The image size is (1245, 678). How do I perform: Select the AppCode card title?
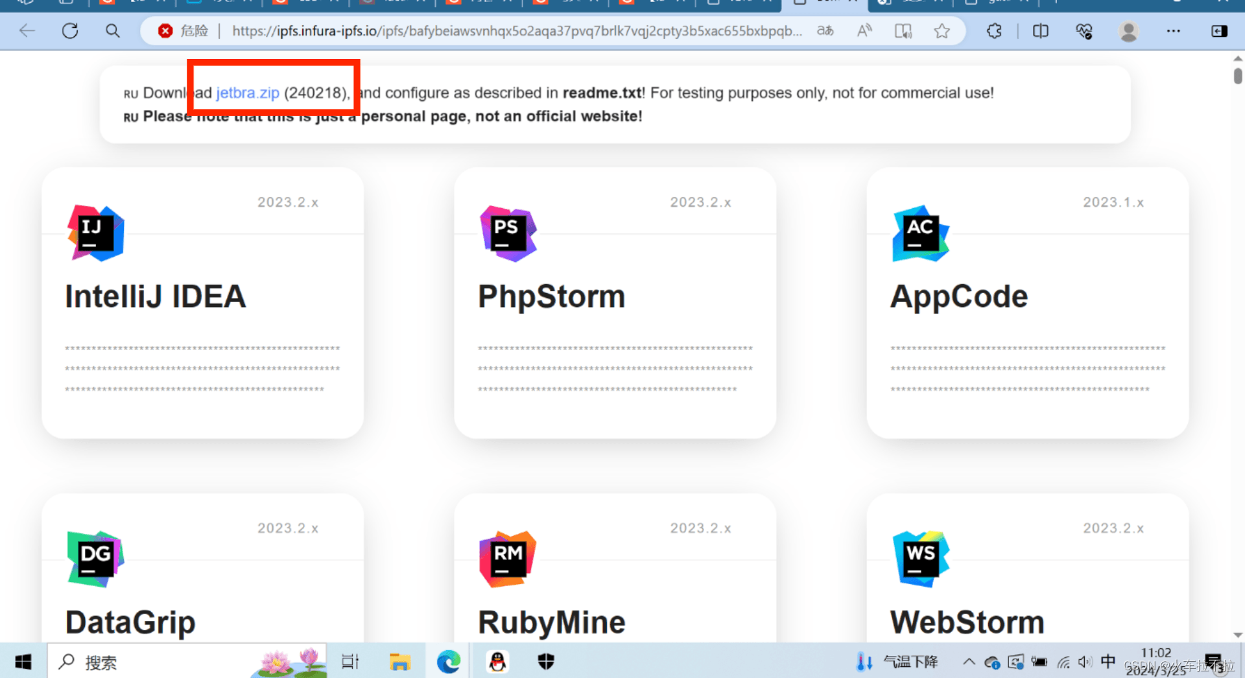(959, 297)
